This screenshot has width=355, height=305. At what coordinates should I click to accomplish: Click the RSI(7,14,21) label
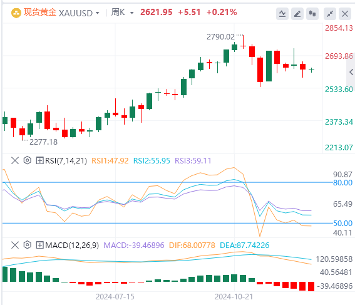[66, 161]
